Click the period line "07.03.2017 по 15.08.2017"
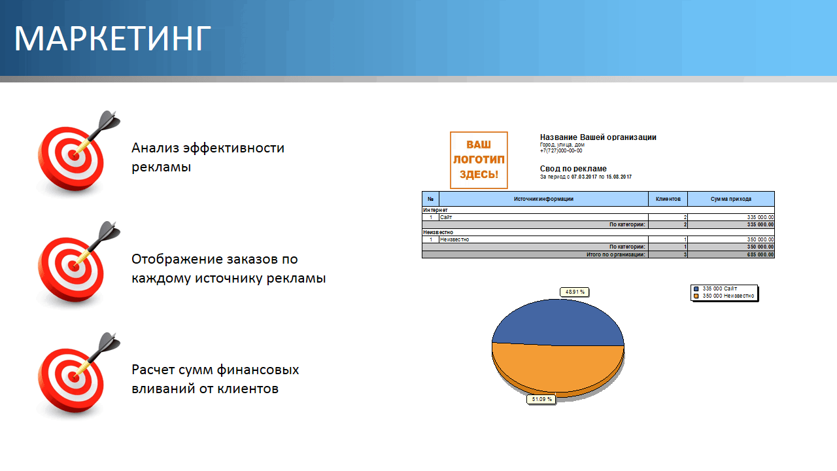 tap(601, 177)
